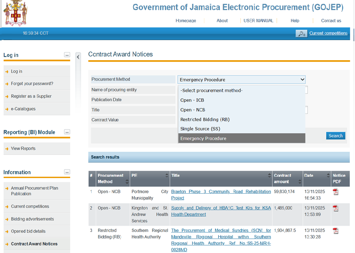Collapse the Information panel

[67, 172]
